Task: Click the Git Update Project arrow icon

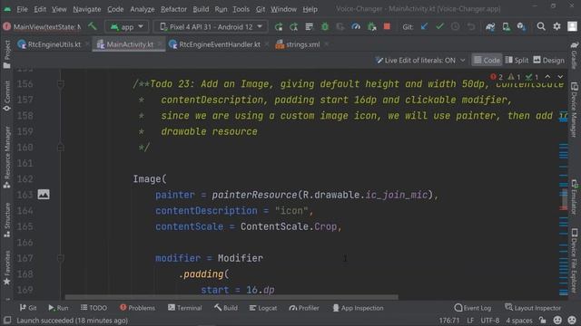Action: [x=424, y=26]
